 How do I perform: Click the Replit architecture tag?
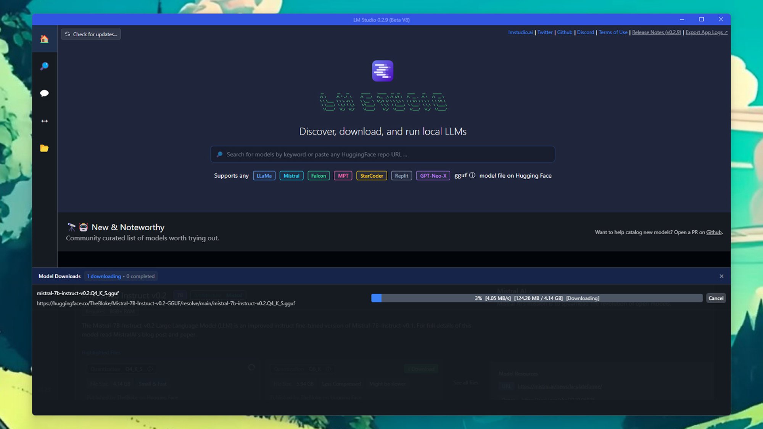click(x=401, y=176)
